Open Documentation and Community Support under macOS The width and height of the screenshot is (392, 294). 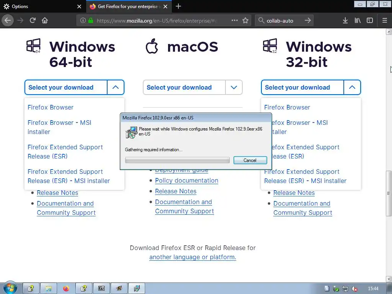click(x=185, y=206)
